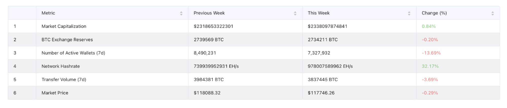Select the Previous Week column header label
Screen dimensions: 507x108
(x=209, y=13)
